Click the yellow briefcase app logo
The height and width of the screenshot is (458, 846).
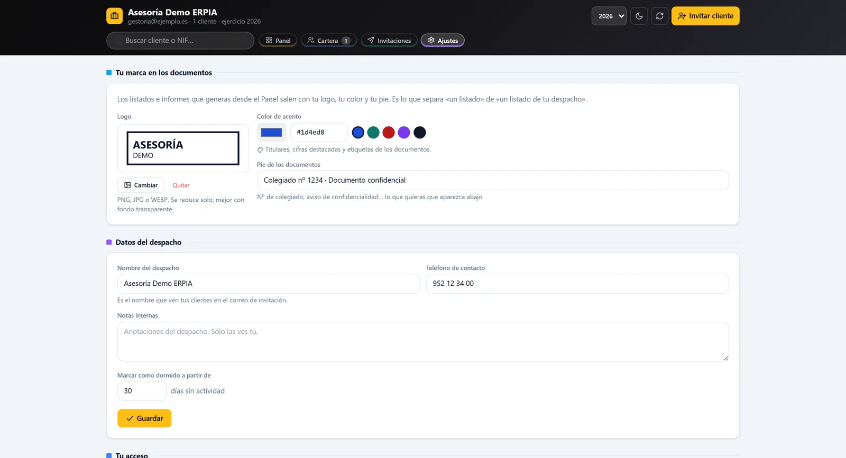tap(114, 16)
